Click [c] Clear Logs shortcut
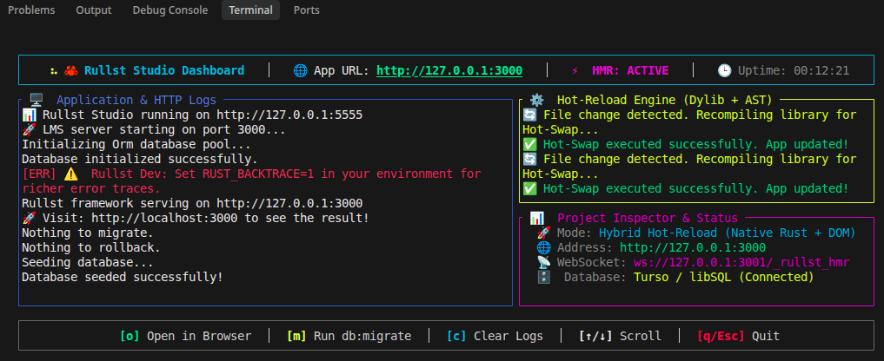Screen dimensions: 884x361 click(495, 336)
